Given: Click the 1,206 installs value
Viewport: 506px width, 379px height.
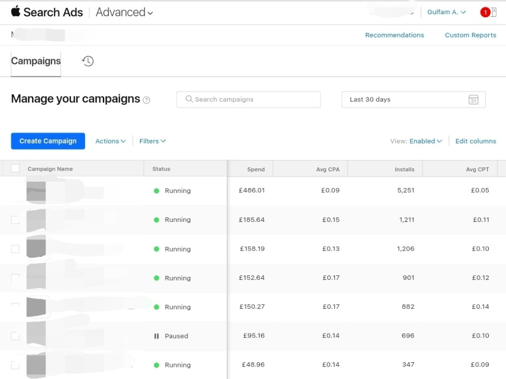Looking at the screenshot, I should (x=406, y=249).
